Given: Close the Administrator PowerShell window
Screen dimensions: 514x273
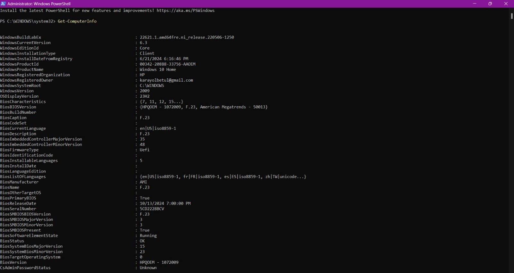Looking at the screenshot, I should coord(506,4).
